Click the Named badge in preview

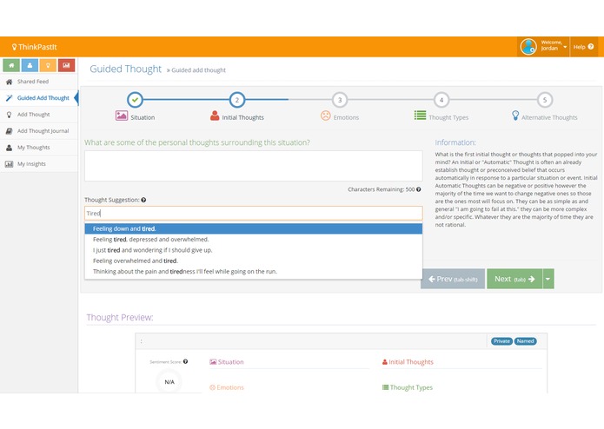coord(526,341)
